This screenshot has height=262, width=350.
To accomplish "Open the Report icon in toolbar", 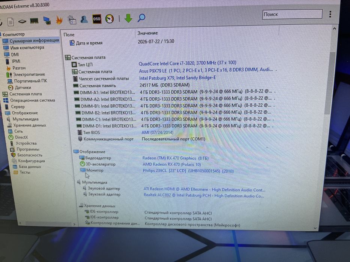I will pos(10,22).
